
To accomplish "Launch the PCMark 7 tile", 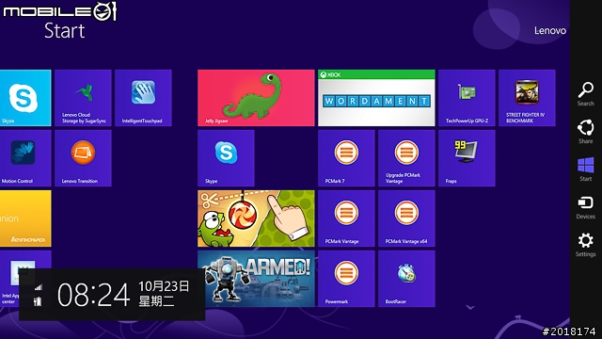I will pyautogui.click(x=346, y=158).
